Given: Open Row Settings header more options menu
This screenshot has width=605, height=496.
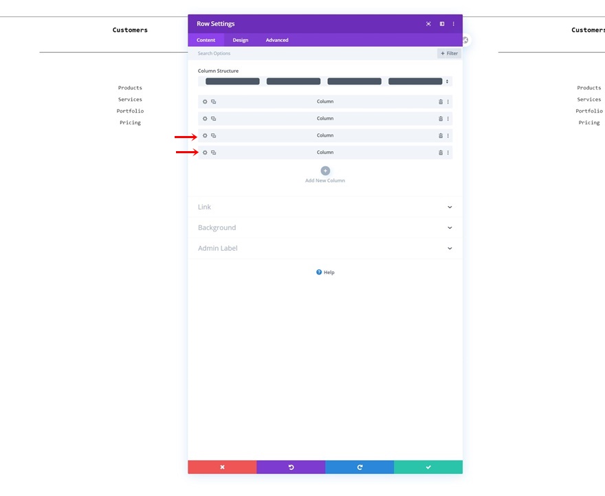Looking at the screenshot, I should point(453,24).
